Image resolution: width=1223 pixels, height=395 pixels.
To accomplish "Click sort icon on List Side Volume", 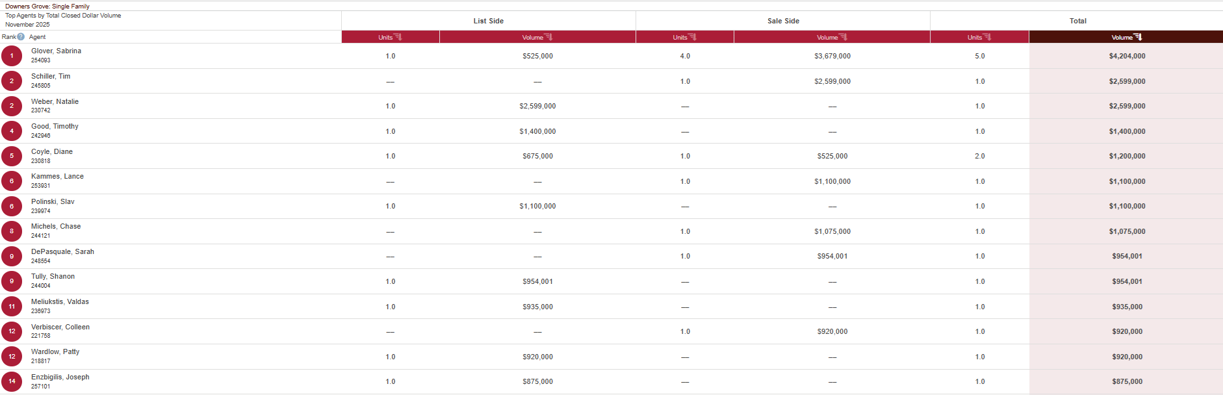I will pos(548,37).
